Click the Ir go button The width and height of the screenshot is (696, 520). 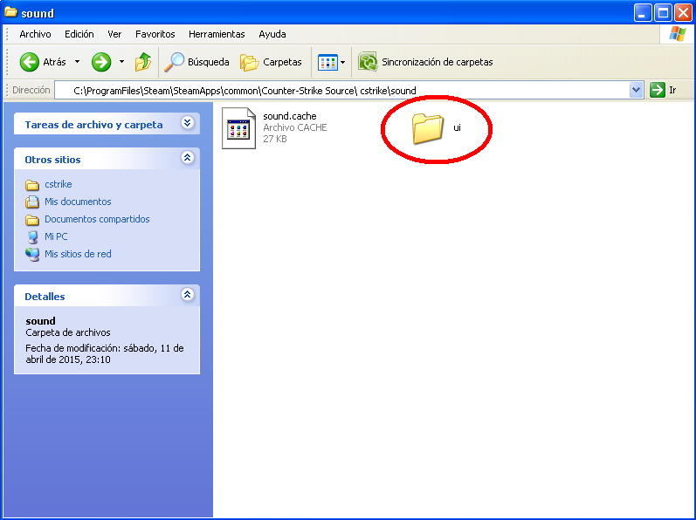click(x=663, y=90)
